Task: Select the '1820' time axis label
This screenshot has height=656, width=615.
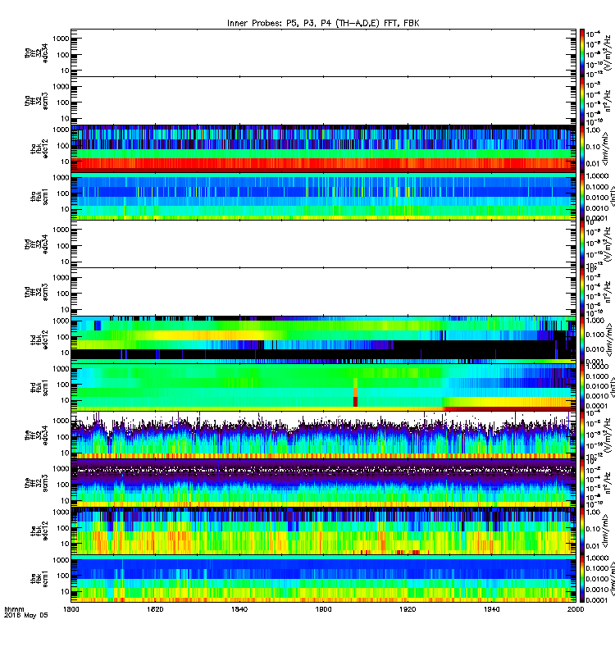Action: click(x=155, y=609)
